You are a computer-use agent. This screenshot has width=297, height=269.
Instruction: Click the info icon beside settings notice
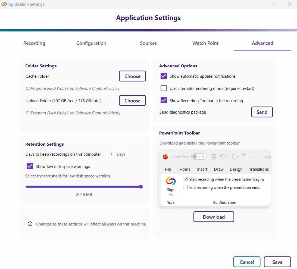click(x=30, y=224)
